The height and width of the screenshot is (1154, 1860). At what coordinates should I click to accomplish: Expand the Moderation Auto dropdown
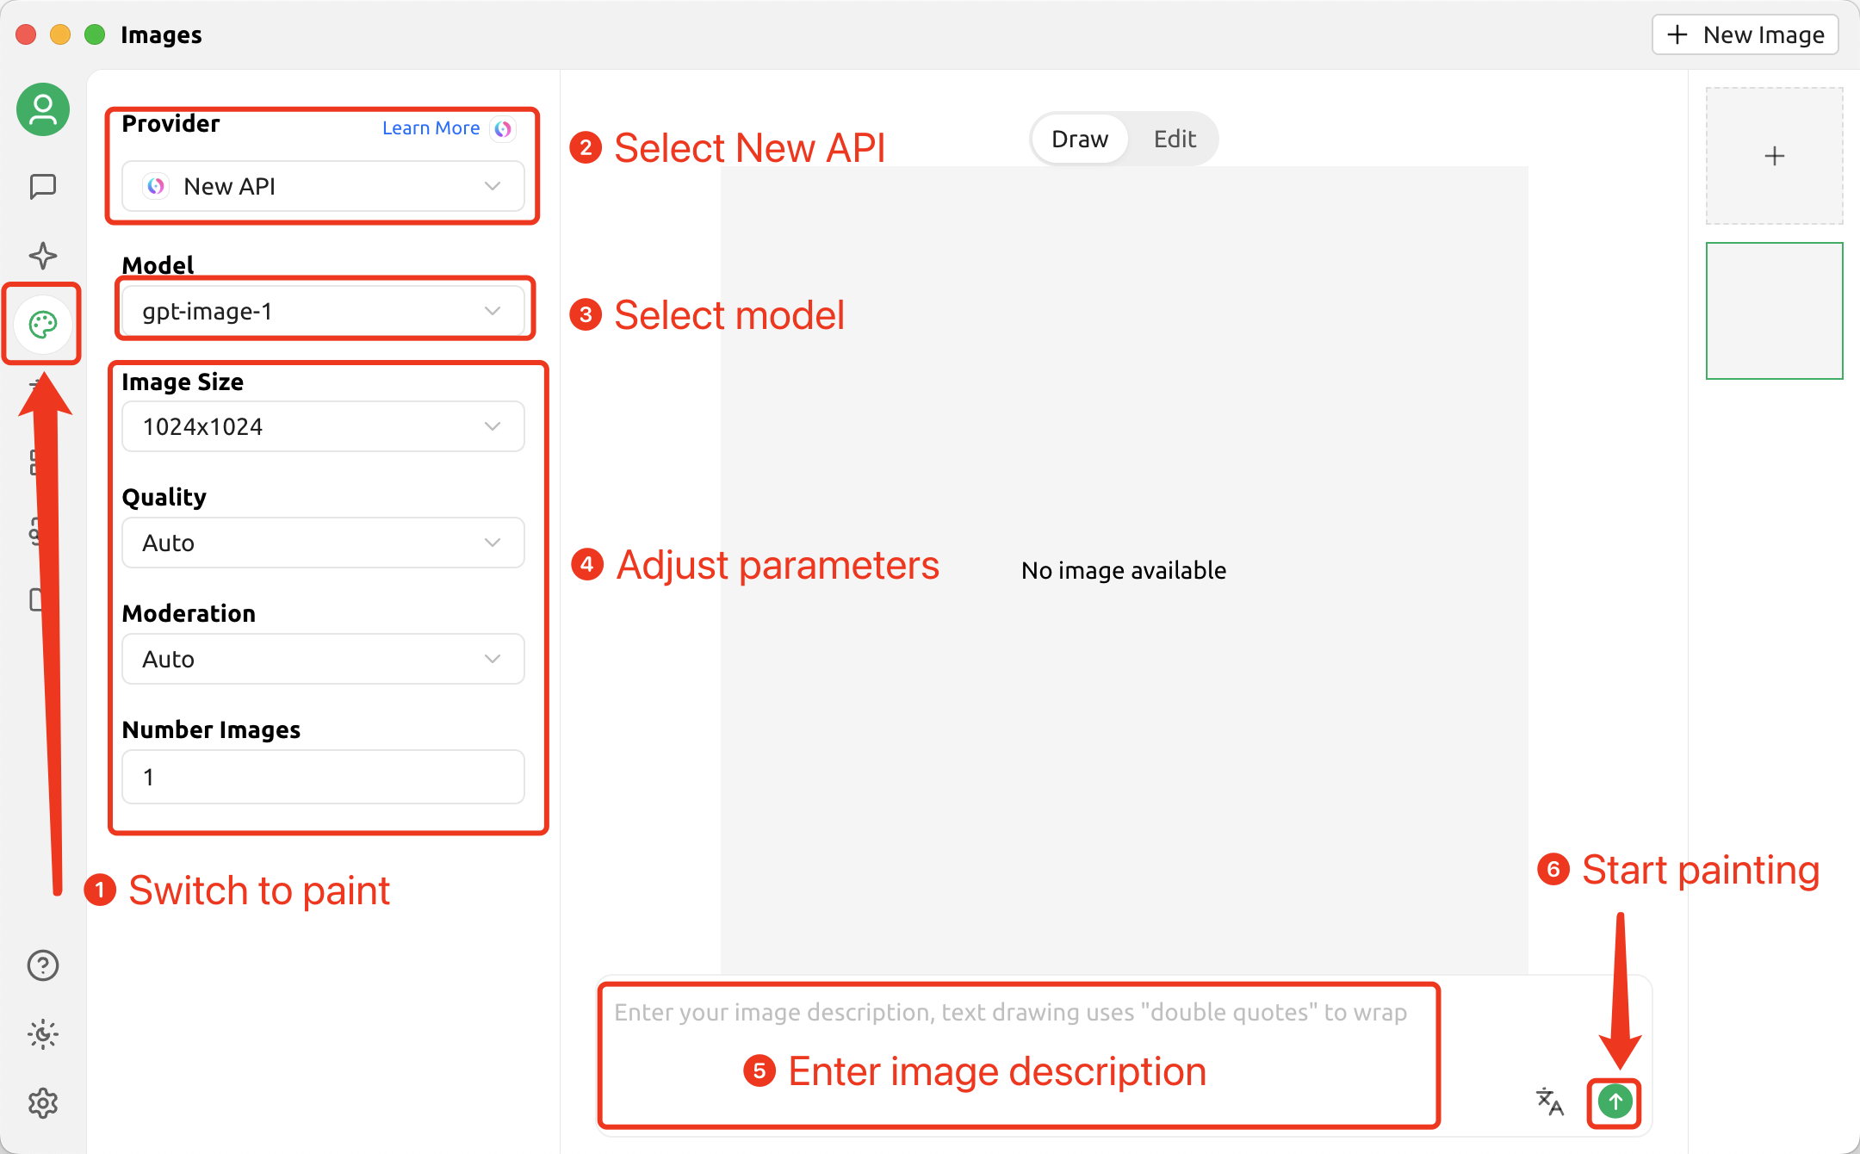323,659
